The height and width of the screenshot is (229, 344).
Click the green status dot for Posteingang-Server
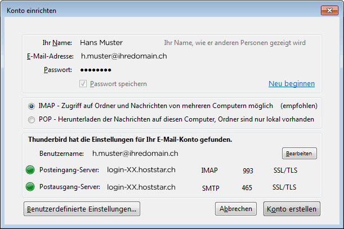[x=30, y=170]
